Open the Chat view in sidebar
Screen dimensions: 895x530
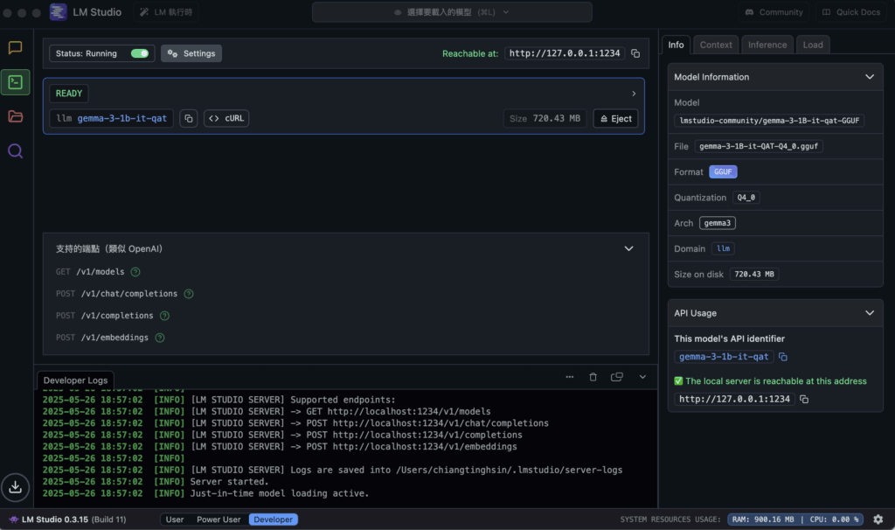[16, 47]
